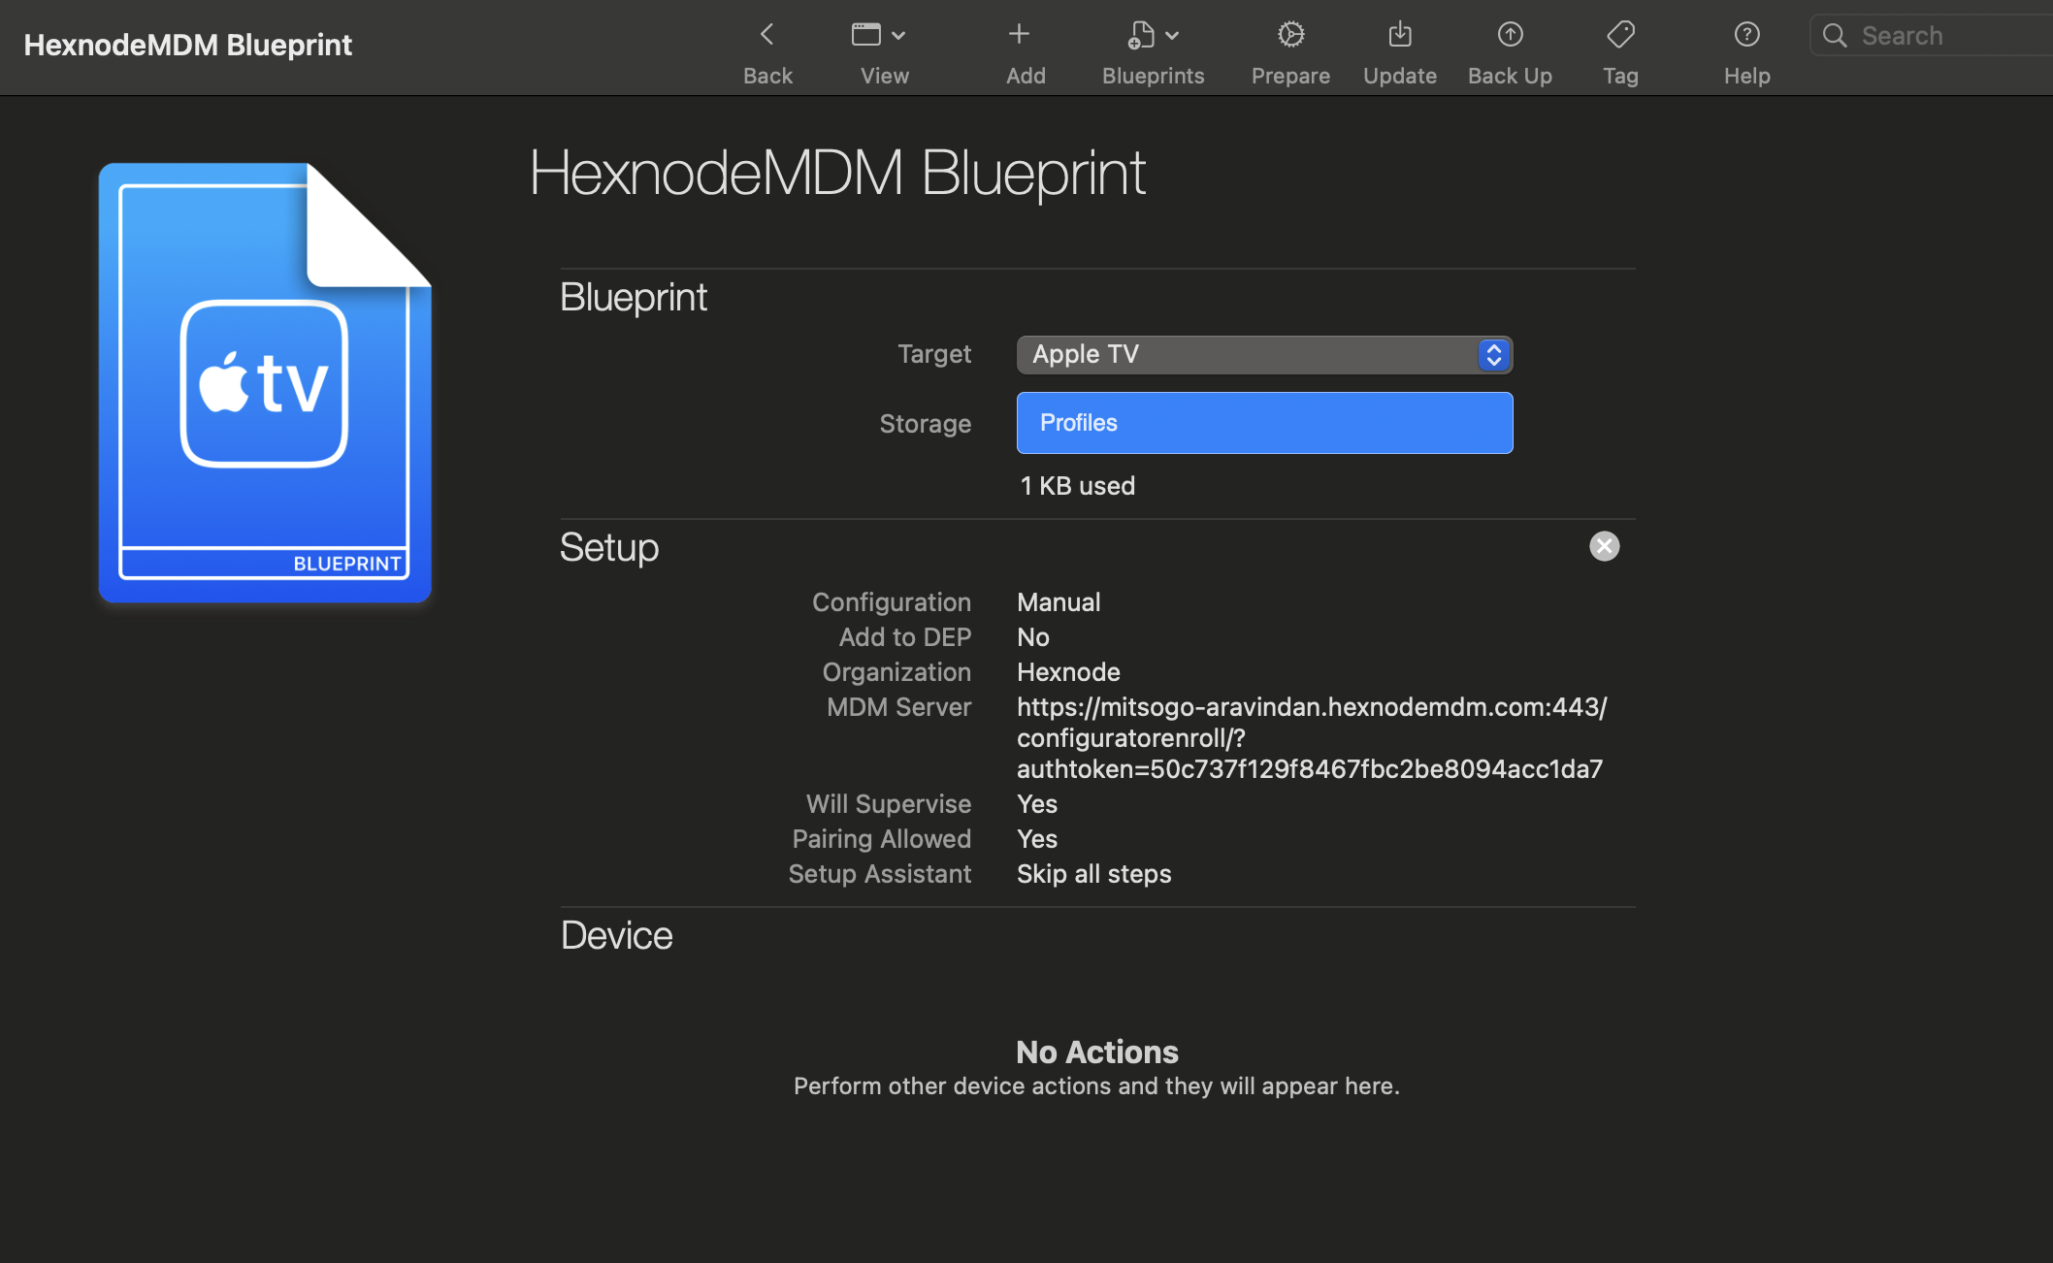Click the Back arrow icon
Viewport: 2053px width, 1263px height.
(x=766, y=35)
